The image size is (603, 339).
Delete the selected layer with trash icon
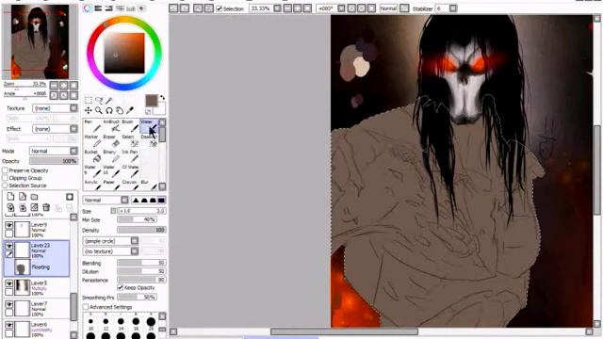(46, 208)
